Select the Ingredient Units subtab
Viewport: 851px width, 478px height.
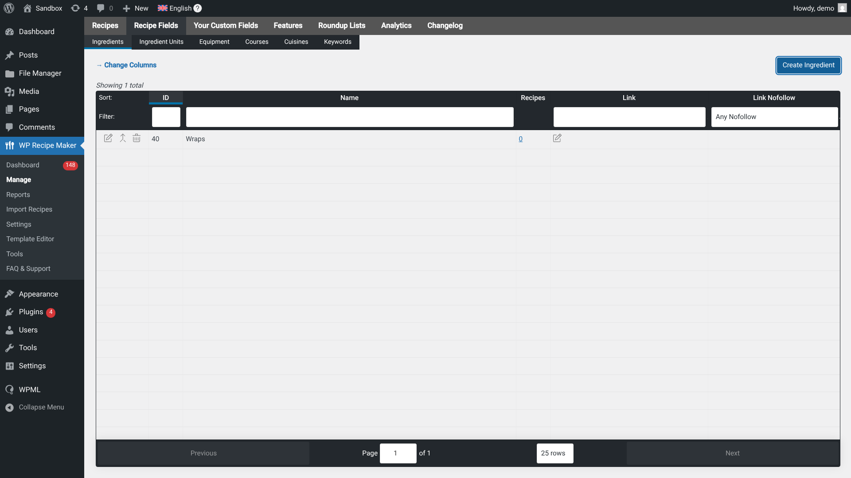pyautogui.click(x=161, y=42)
